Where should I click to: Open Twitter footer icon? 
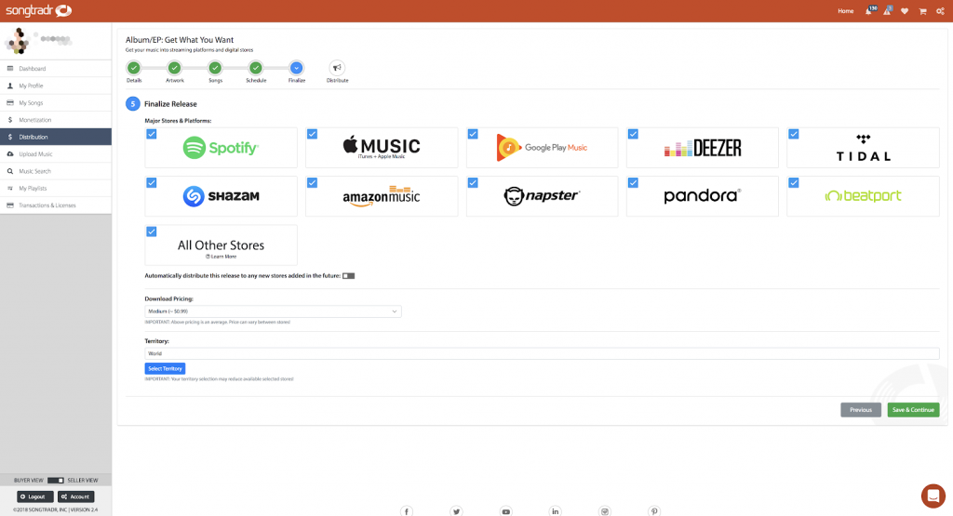click(456, 511)
